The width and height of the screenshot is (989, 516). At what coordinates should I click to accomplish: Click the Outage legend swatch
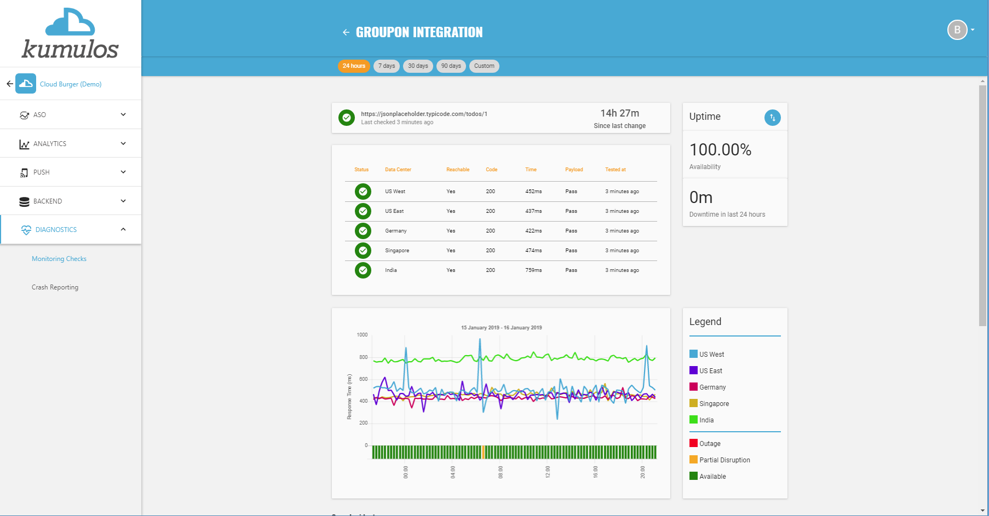point(693,443)
